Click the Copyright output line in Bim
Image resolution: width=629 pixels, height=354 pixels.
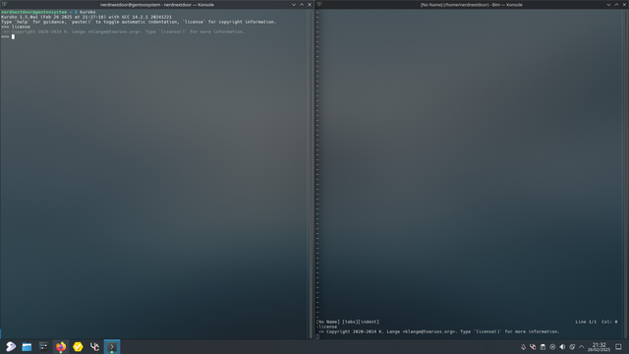coord(439,332)
